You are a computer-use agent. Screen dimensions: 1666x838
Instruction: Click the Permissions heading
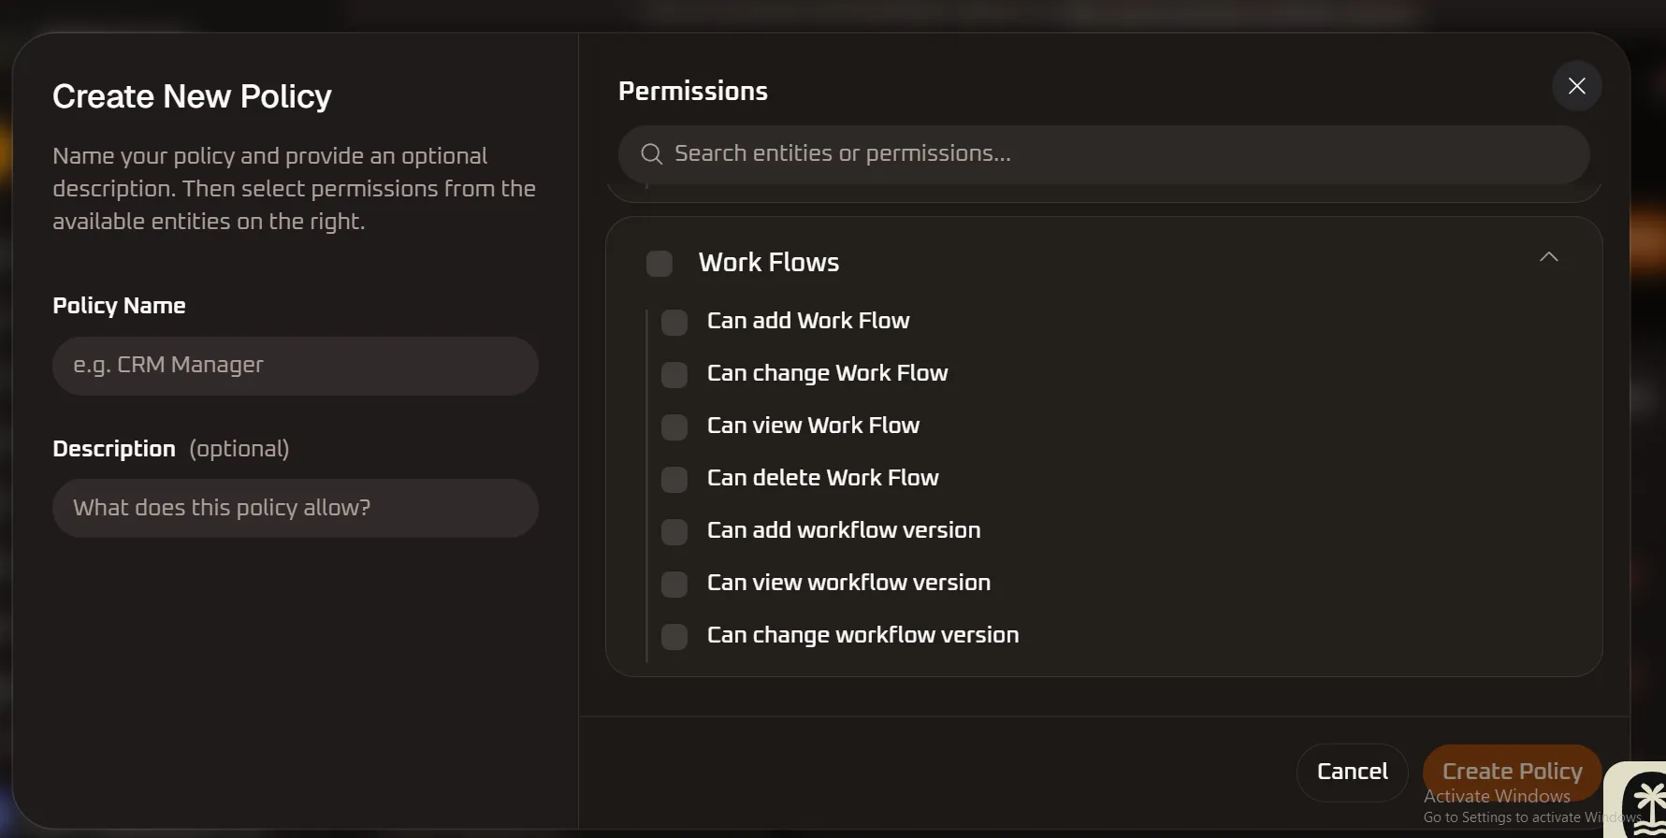click(693, 91)
